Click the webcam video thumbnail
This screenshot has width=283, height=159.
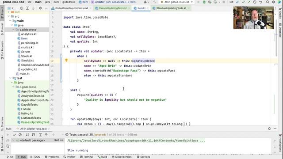253,18
